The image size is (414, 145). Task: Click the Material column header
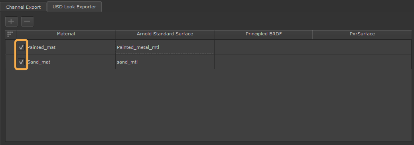(x=66, y=34)
